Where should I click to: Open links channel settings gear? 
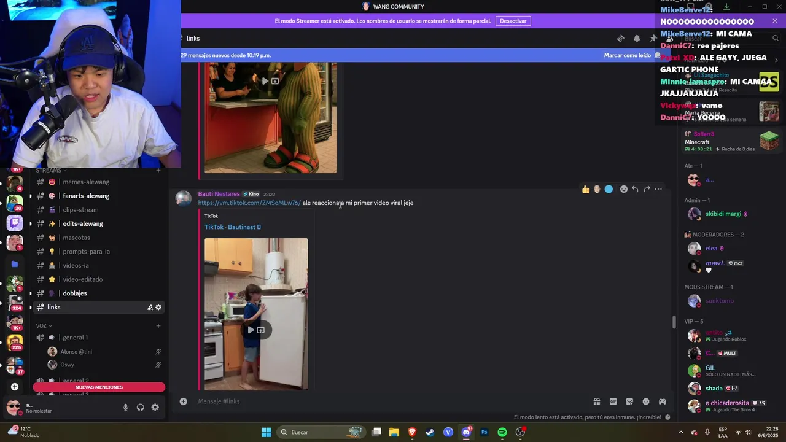[x=158, y=308]
